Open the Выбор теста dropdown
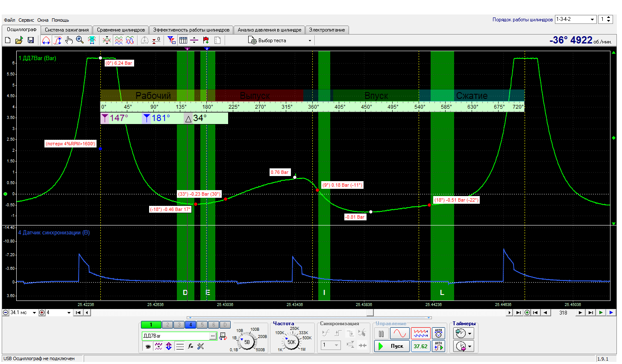 coord(280,40)
